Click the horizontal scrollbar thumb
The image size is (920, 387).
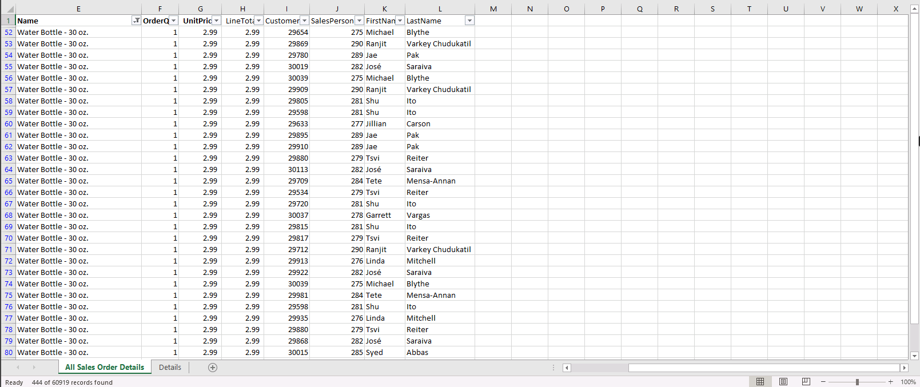[x=763, y=368]
